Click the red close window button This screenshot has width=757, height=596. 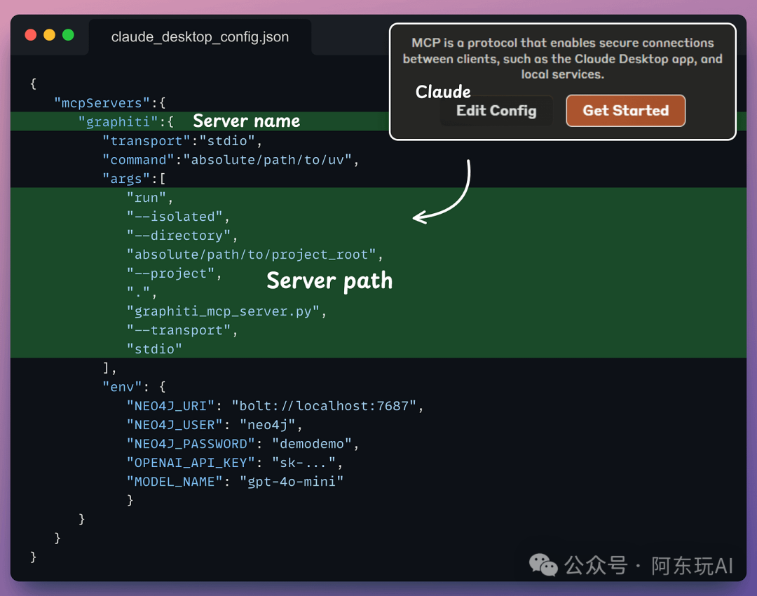pyautogui.click(x=31, y=35)
